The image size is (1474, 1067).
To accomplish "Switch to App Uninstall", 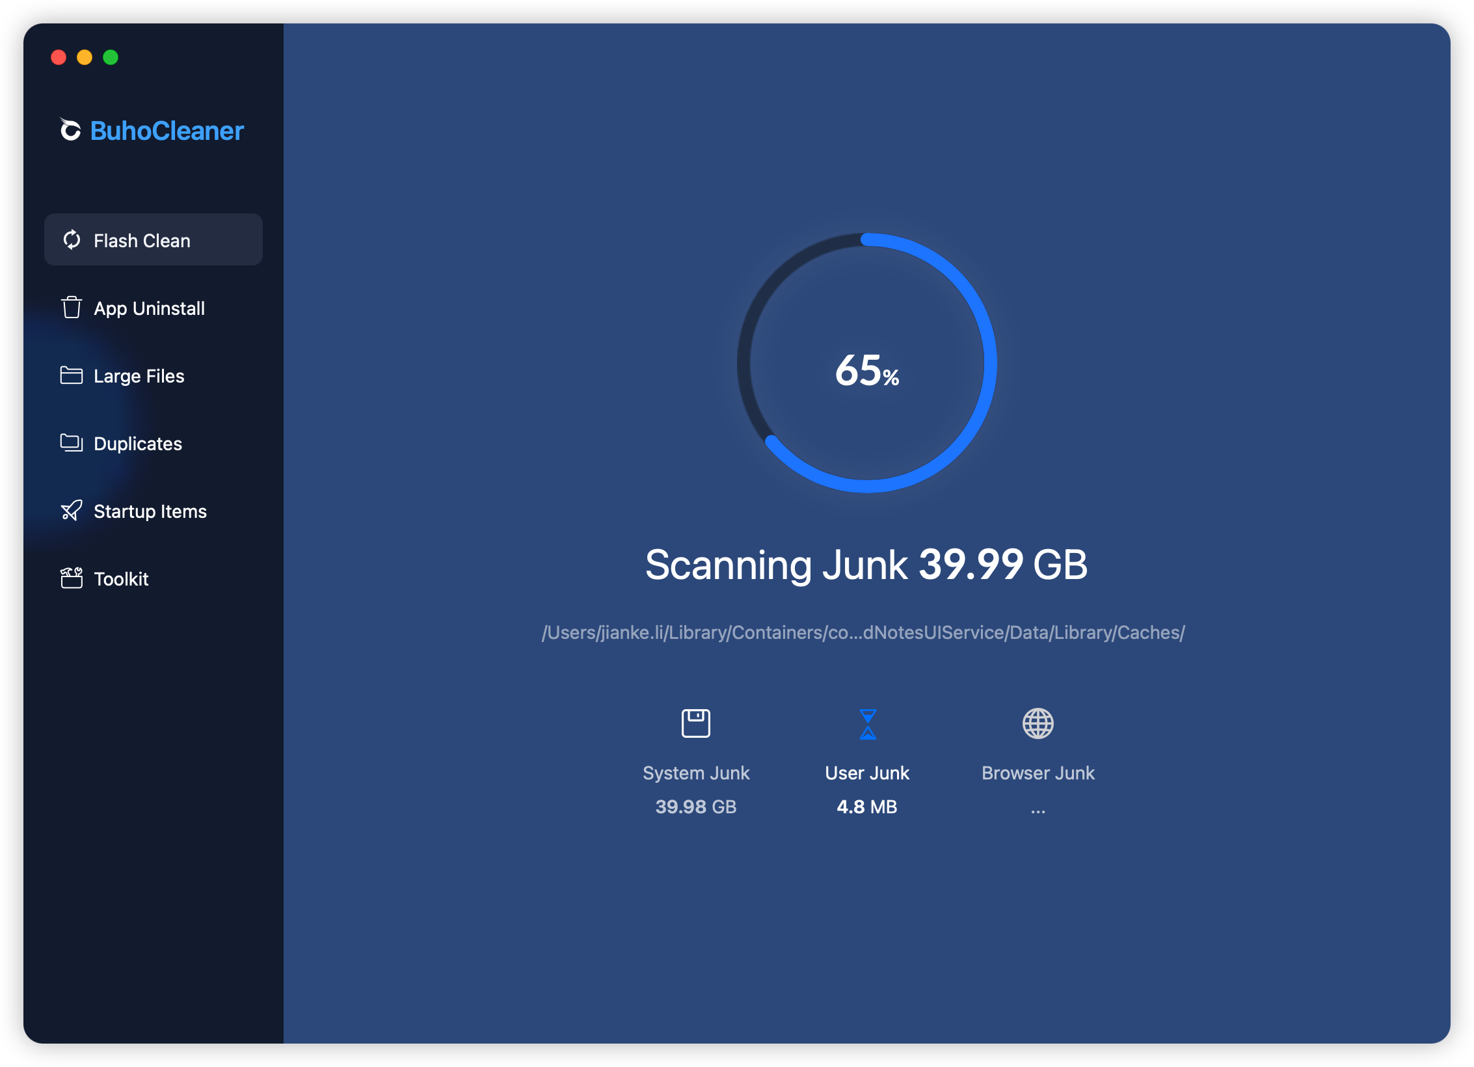I will (154, 308).
